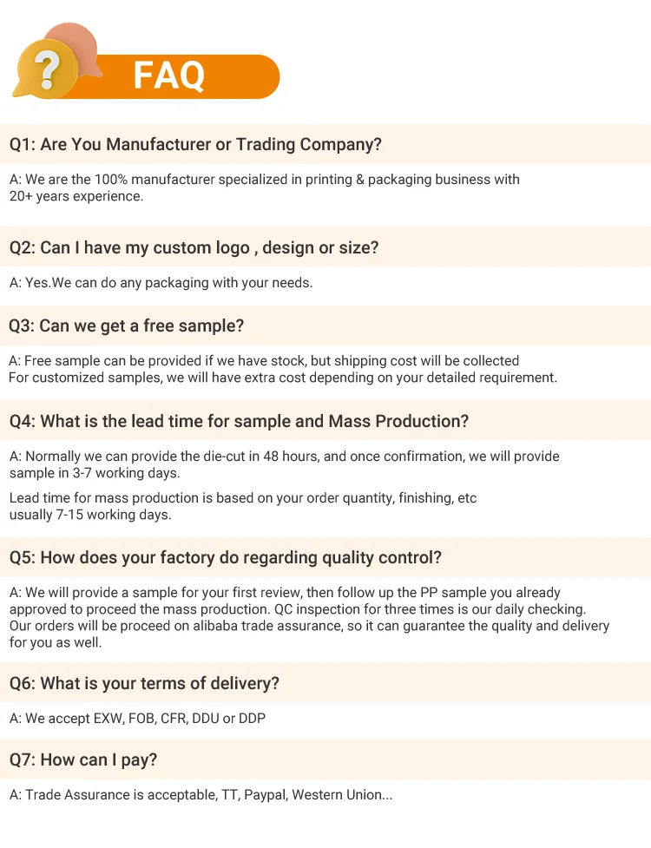The height and width of the screenshot is (848, 651).
Task: Click the "20+ years experience" text line
Action: pos(76,197)
